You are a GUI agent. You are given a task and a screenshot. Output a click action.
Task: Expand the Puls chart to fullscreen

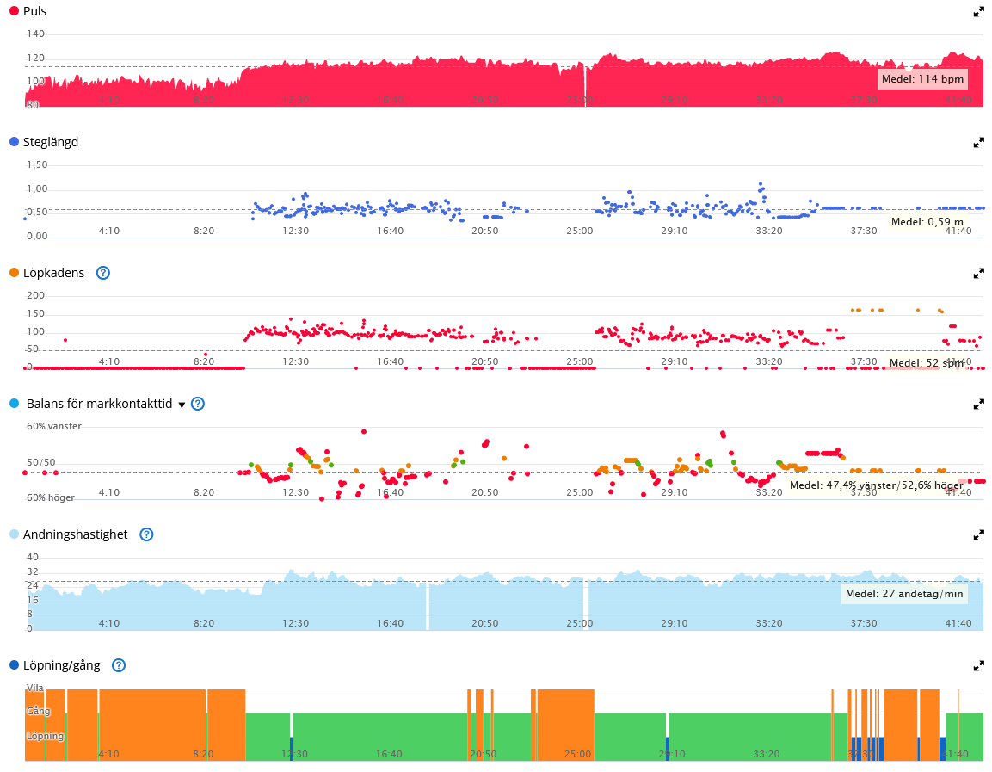pyautogui.click(x=979, y=12)
